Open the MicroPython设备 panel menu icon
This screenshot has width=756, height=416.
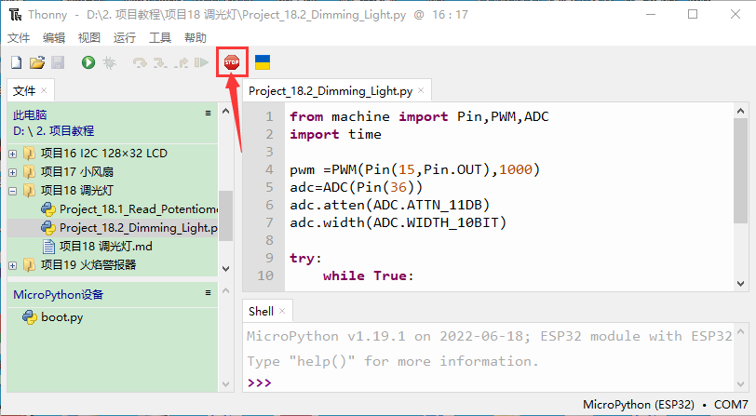tap(209, 293)
